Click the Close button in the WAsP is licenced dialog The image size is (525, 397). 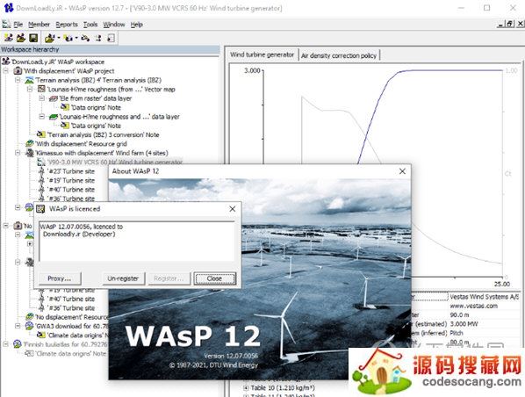(214, 278)
